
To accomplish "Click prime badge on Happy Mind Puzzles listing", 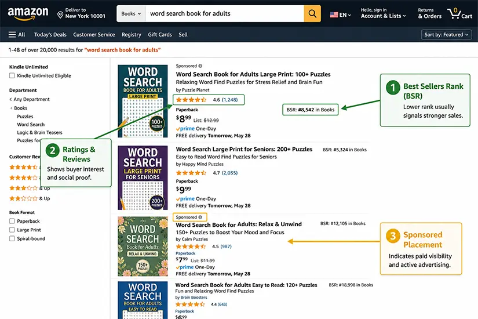I will (185, 199).
